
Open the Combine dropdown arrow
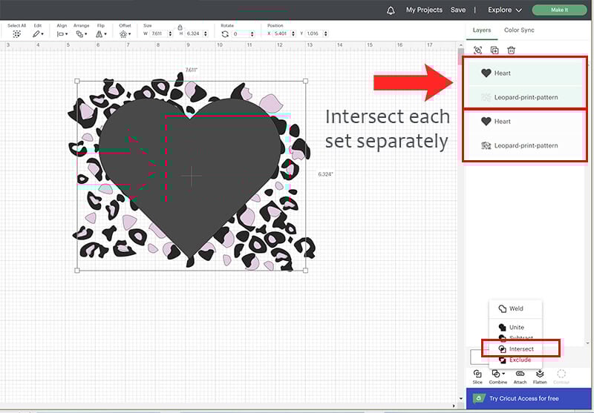click(x=503, y=374)
